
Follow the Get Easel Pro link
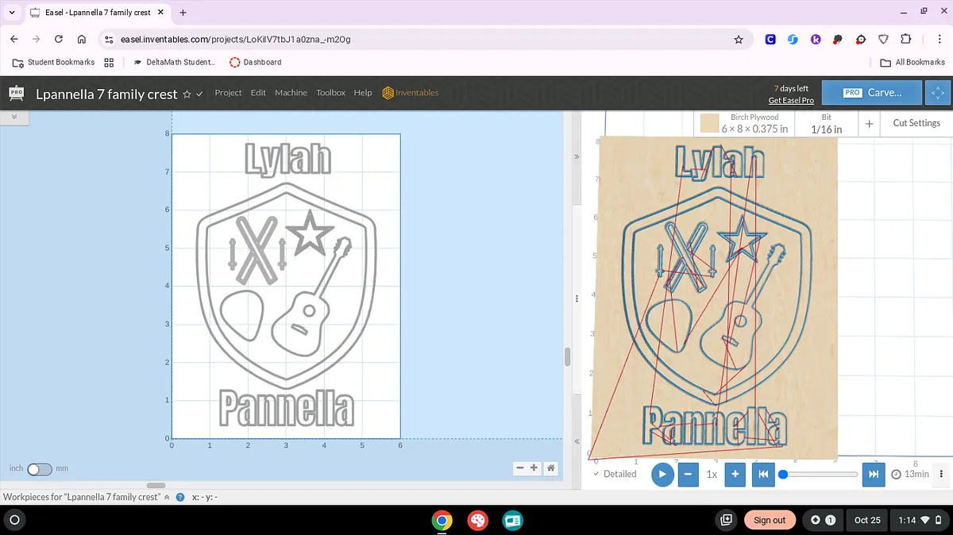791,101
